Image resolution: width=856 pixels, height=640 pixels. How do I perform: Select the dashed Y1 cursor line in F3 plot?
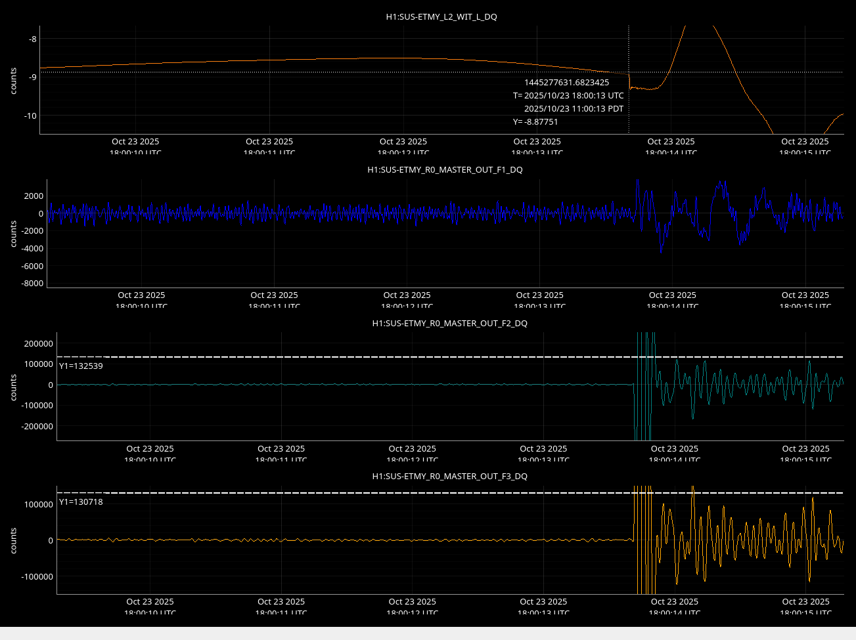[394, 492]
